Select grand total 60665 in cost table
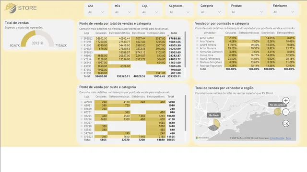Viewport: 307px width, 172px height. (171, 140)
